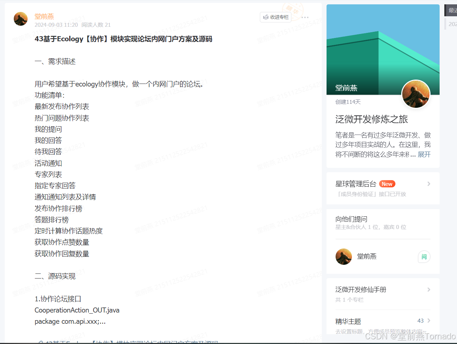Click the 最新发布协作列表 line
457x344 pixels.
coord(62,107)
